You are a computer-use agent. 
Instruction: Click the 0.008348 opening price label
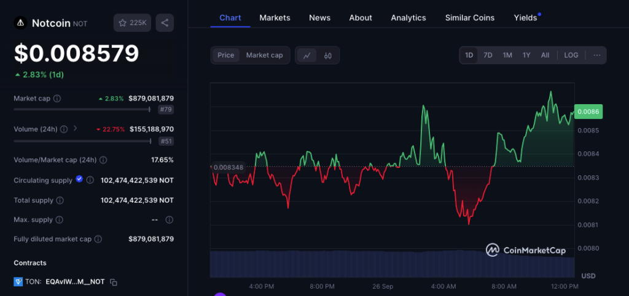229,167
